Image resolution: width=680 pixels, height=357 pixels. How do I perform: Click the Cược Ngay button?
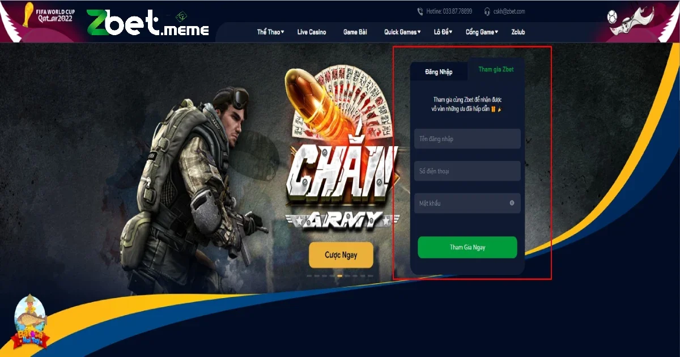341,255
